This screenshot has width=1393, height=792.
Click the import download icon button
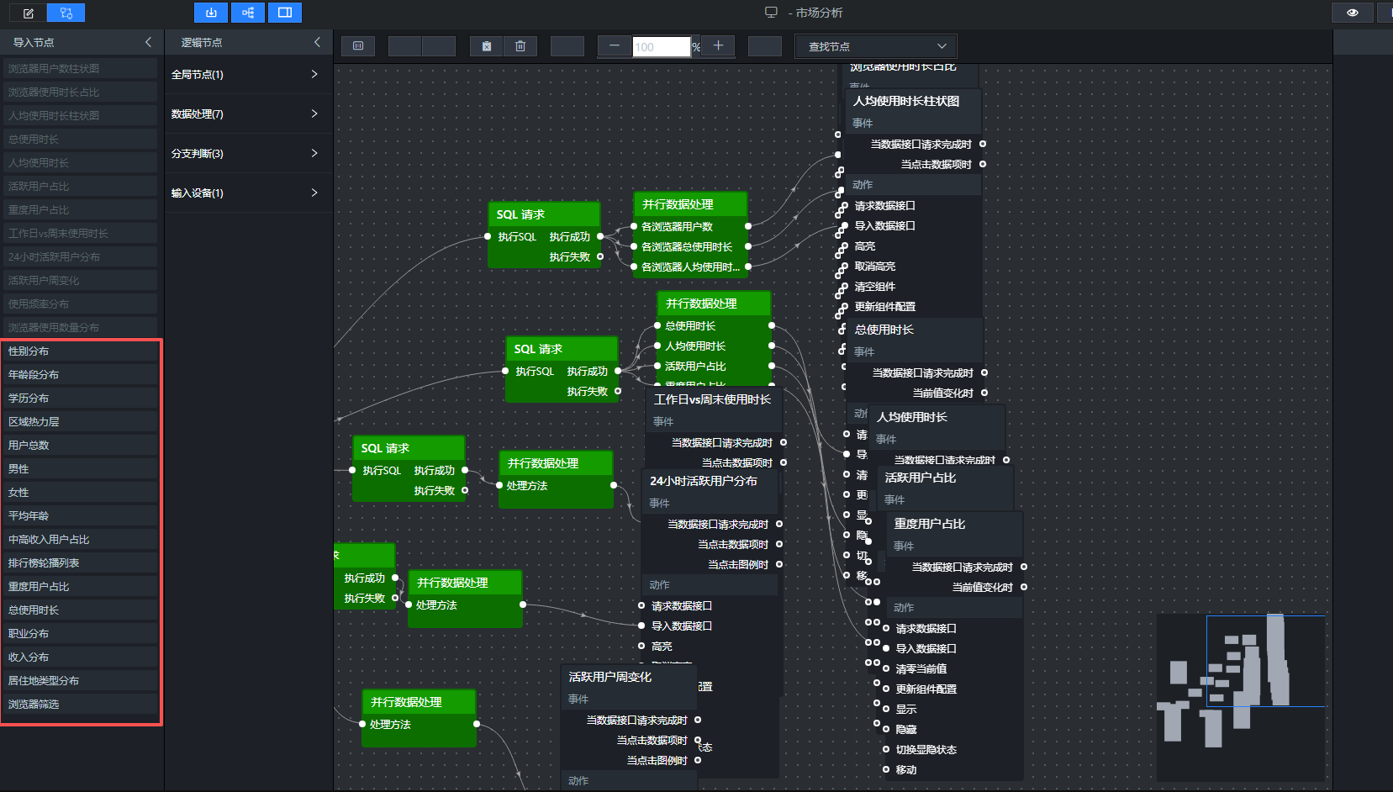(211, 13)
